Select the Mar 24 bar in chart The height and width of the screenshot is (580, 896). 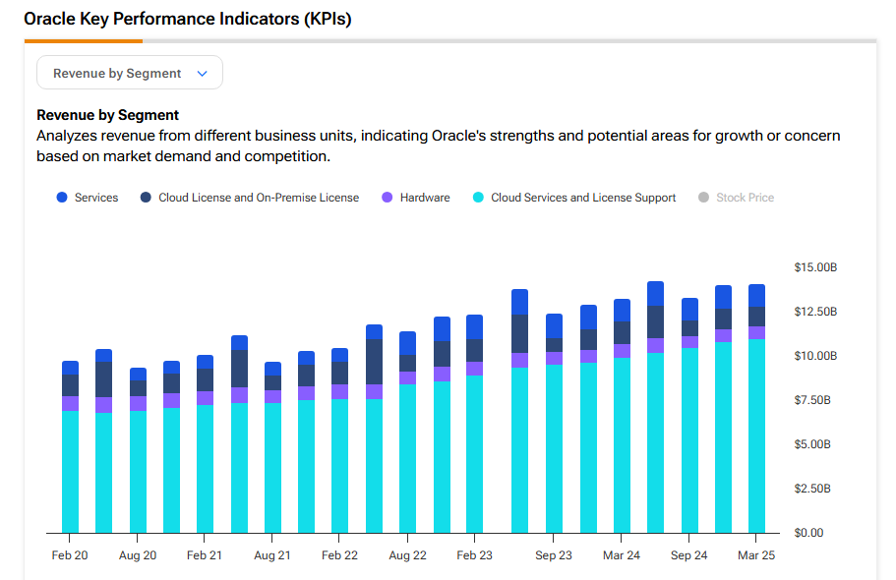point(622,416)
